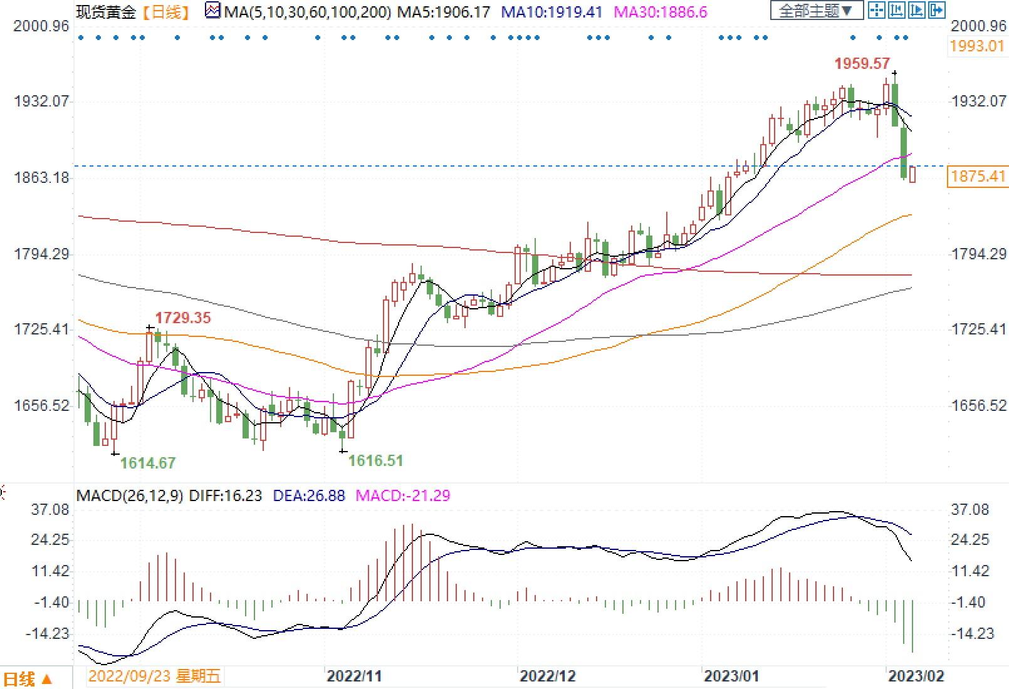Click the 2022/12 time axis label
Viewport: 1009px width, 689px height.
pyautogui.click(x=547, y=676)
